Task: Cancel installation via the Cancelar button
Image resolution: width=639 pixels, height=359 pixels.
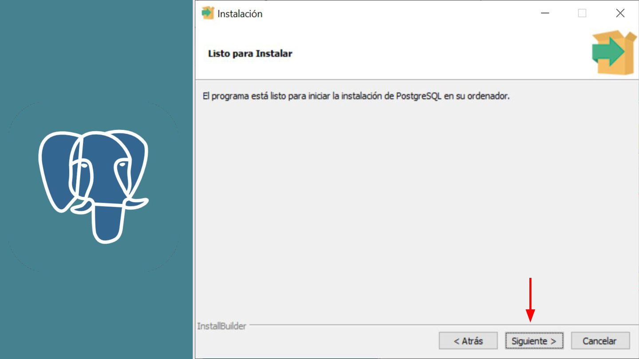Action: coord(600,341)
